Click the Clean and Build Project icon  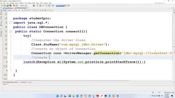[x=40, y=5]
